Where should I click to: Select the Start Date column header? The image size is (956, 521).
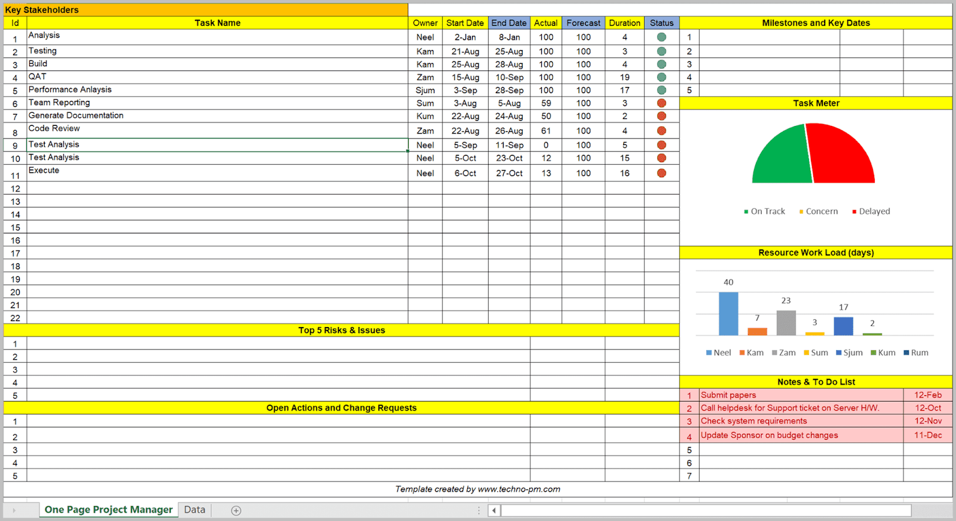(x=465, y=23)
